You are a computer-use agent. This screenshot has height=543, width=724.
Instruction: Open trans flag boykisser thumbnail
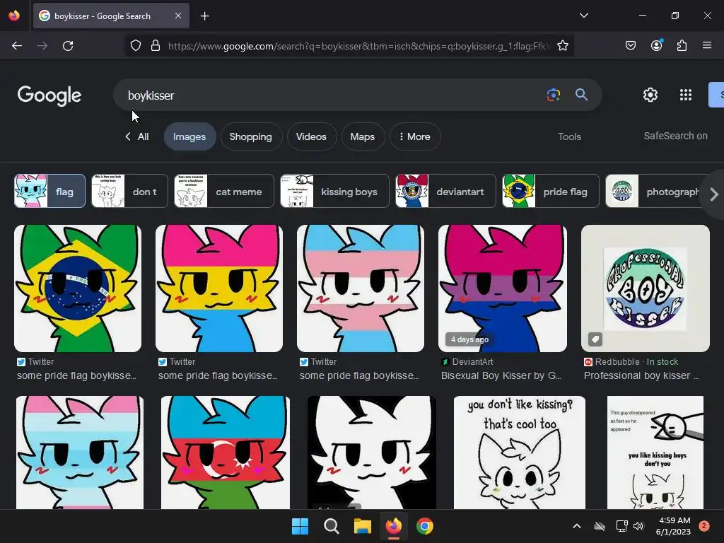(361, 288)
